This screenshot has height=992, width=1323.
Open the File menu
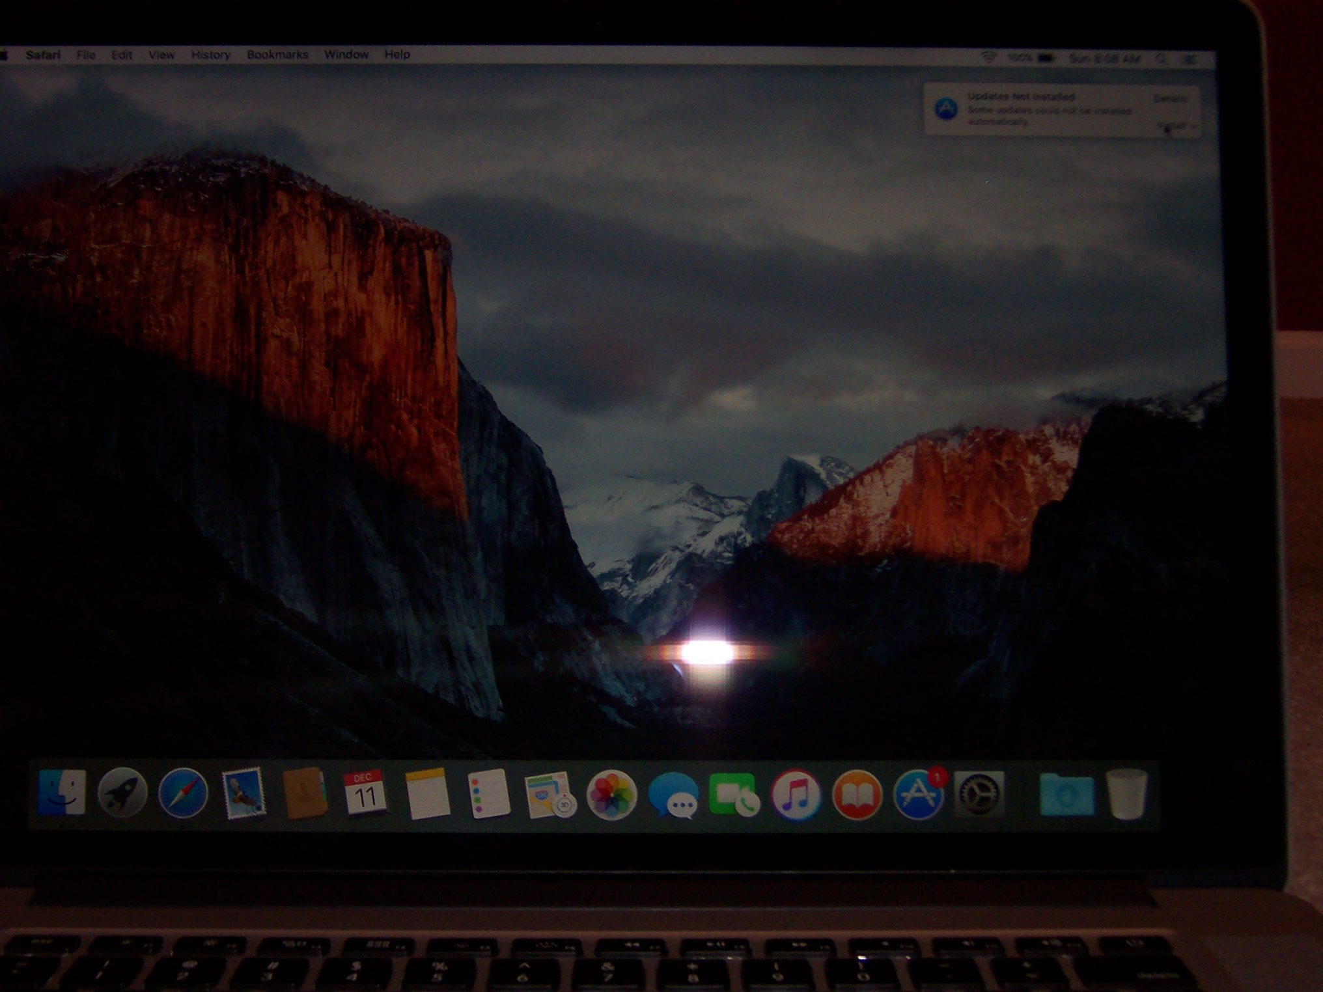tap(86, 55)
